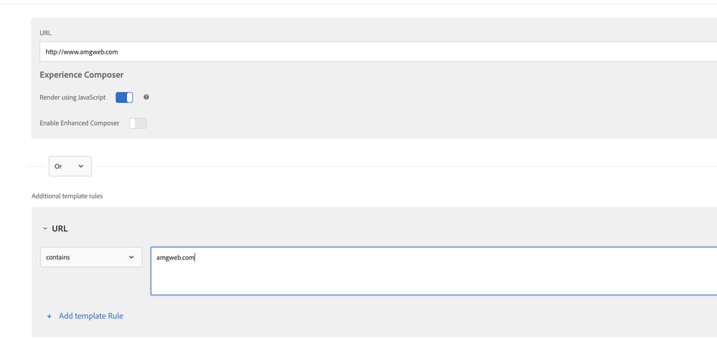The width and height of the screenshot is (717, 341).
Task: Open the Or operator dropdown
Action: pyautogui.click(x=70, y=166)
